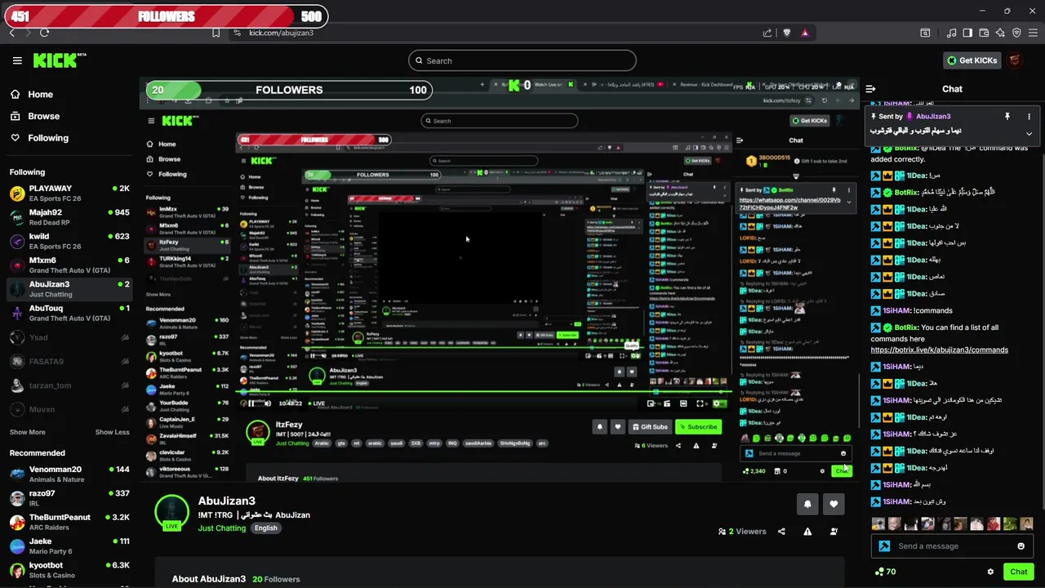Open the Leo AI sparkle icon
This screenshot has width=1045, height=588.
(x=1000, y=33)
